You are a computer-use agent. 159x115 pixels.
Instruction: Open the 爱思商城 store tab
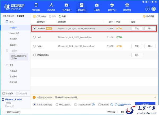pyautogui.click(x=127, y=7)
